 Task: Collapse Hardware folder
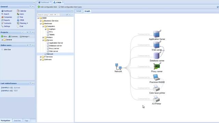41,24
